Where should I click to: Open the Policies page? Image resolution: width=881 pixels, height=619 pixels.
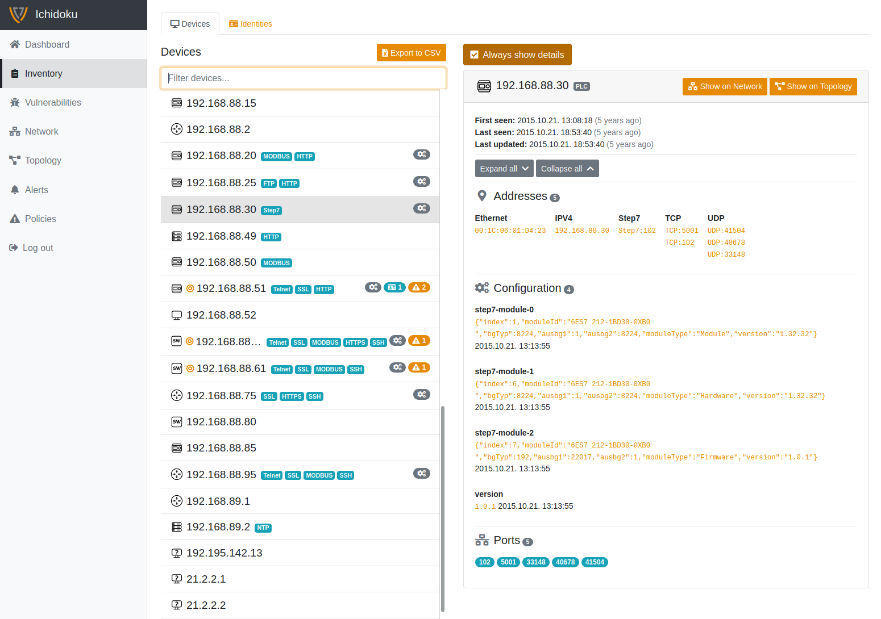pyautogui.click(x=73, y=219)
